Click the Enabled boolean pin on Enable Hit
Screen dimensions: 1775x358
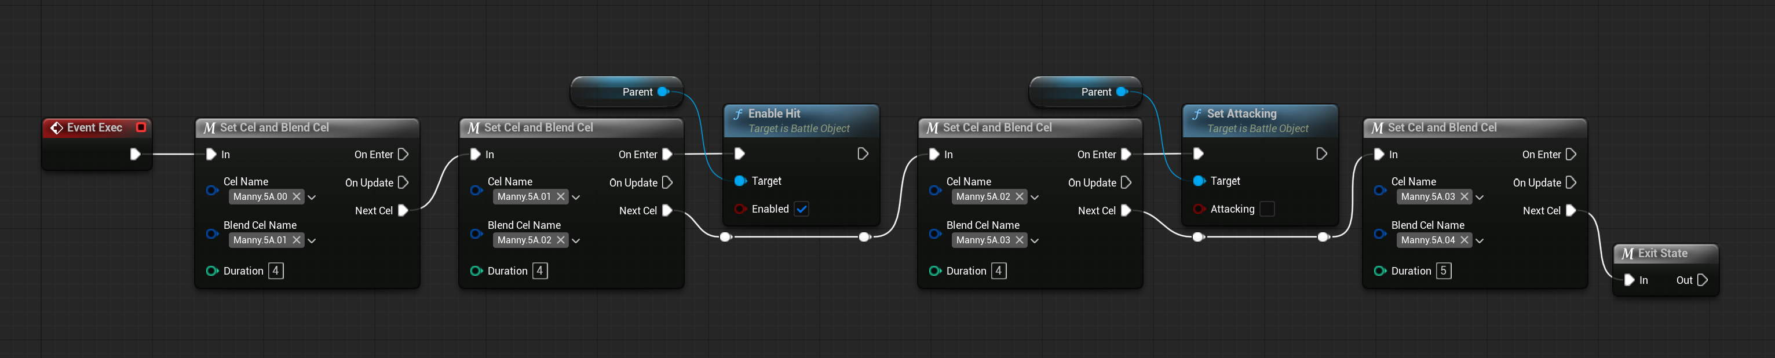tap(740, 209)
